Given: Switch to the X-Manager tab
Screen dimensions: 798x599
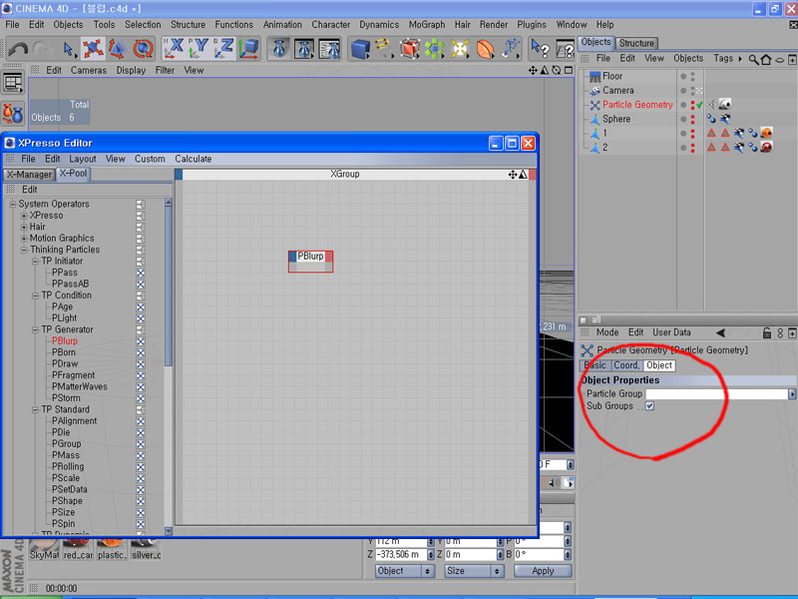Looking at the screenshot, I should click(29, 174).
